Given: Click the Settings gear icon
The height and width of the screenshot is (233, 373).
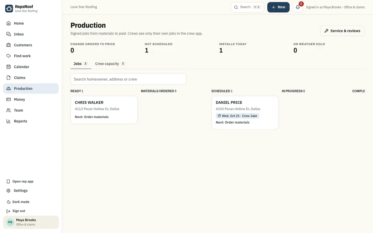Looking at the screenshot, I should tap(8, 190).
